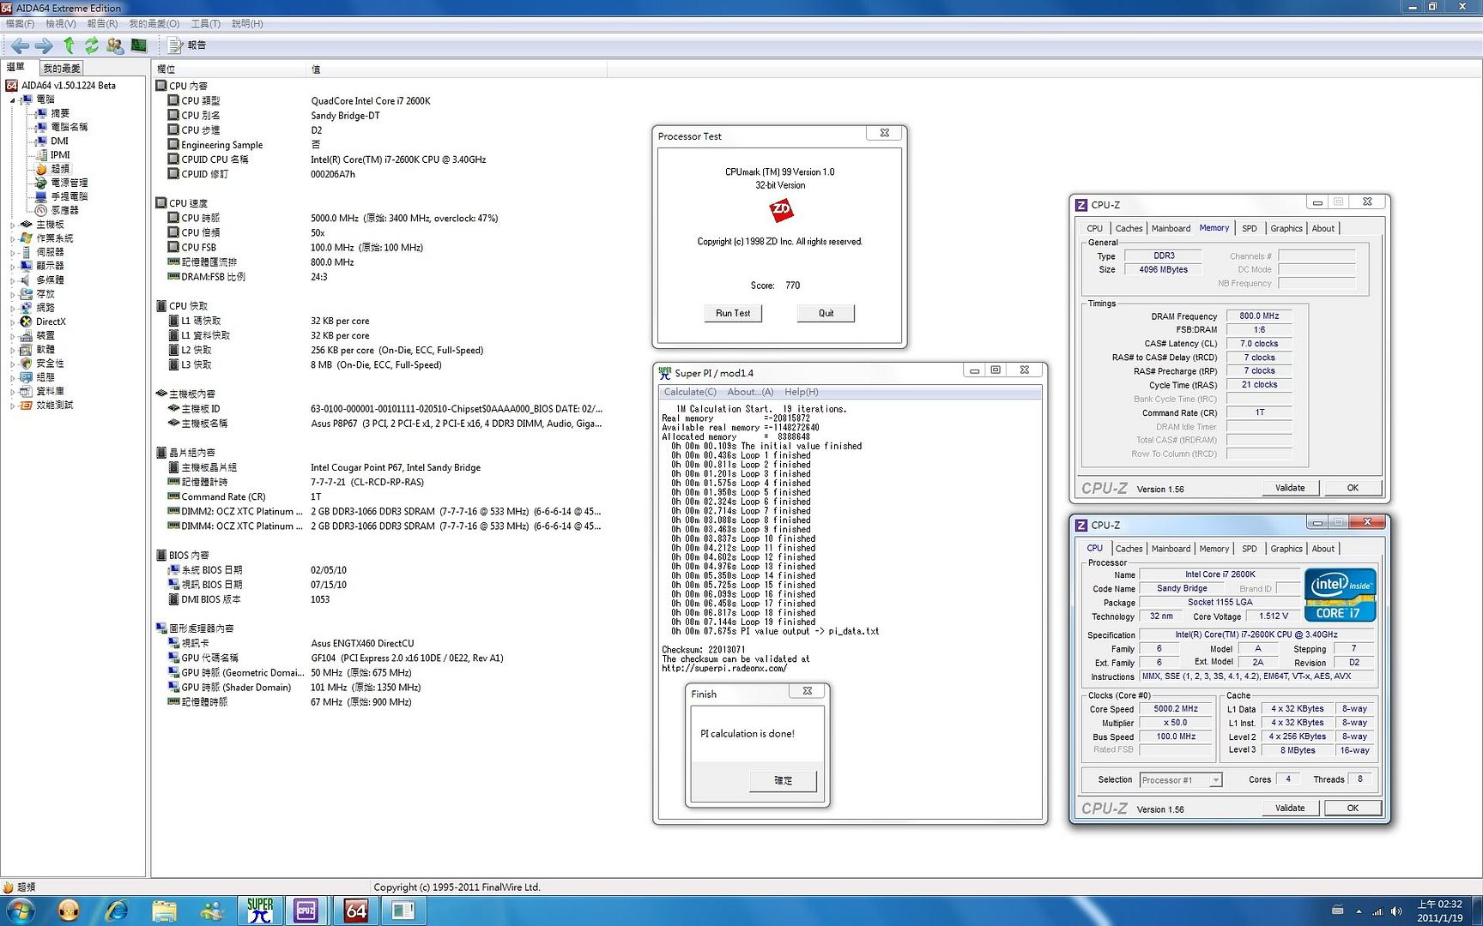This screenshot has width=1483, height=926.
Task: Click the L2 快取 cache icon
Action: (x=173, y=351)
